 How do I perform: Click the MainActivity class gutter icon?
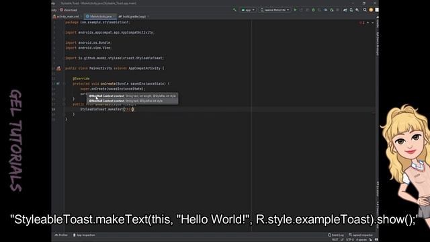tap(58, 69)
